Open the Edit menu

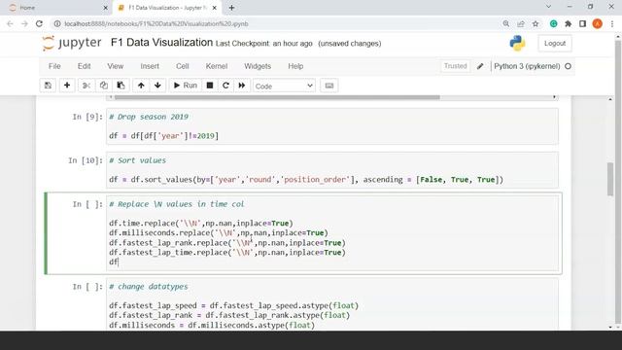85,66
